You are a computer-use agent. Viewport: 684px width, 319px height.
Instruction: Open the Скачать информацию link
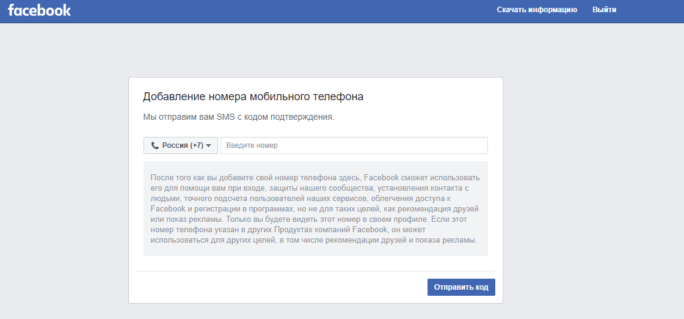pos(537,10)
